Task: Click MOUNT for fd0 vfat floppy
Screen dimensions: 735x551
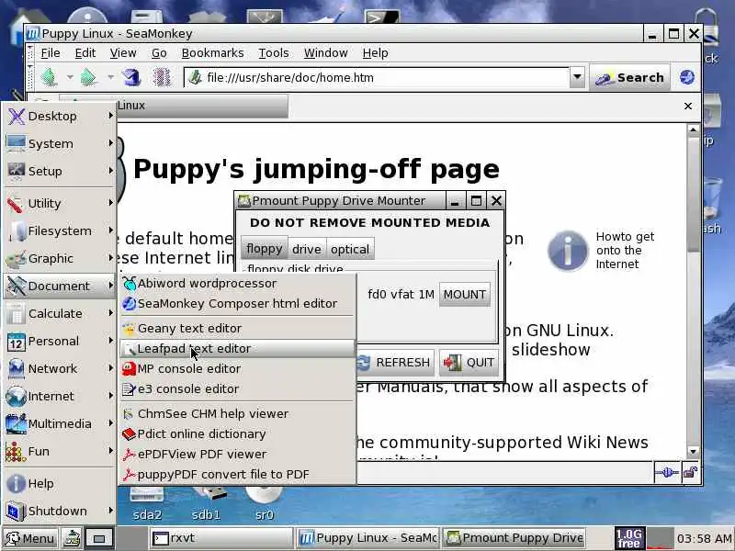Action: pyautogui.click(x=465, y=294)
